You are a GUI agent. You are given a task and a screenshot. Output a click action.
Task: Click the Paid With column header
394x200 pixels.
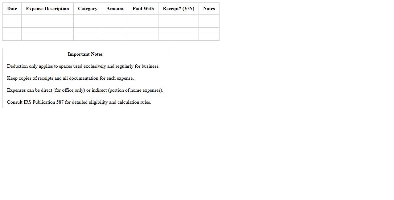click(143, 9)
